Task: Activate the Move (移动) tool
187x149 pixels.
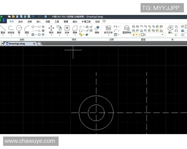Action: coord(51,29)
